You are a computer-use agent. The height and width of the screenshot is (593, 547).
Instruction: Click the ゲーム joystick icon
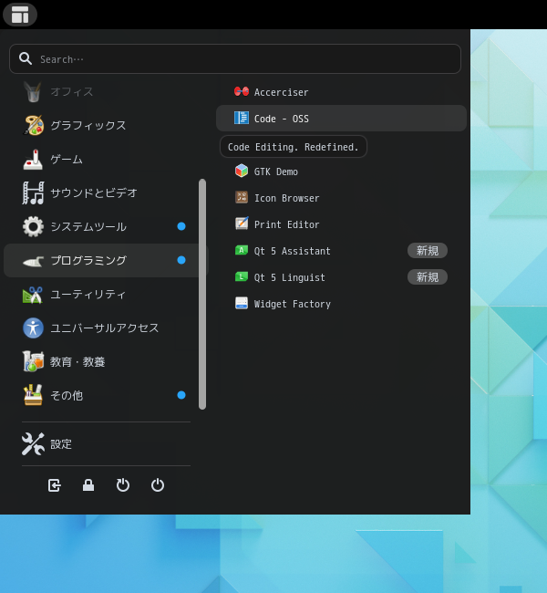[33, 160]
